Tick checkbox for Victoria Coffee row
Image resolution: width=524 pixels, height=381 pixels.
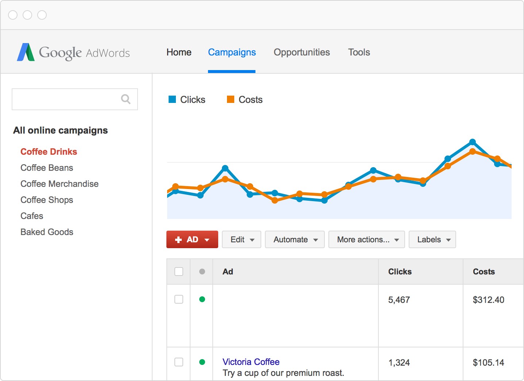[179, 362]
